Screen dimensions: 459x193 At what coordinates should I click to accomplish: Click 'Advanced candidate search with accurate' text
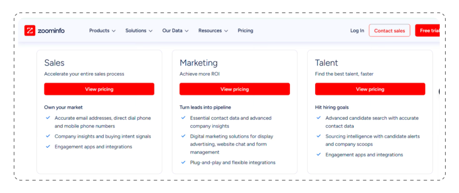pyautogui.click(x=372, y=118)
